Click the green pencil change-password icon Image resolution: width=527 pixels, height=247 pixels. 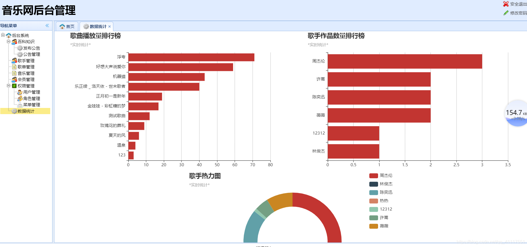pos(506,13)
